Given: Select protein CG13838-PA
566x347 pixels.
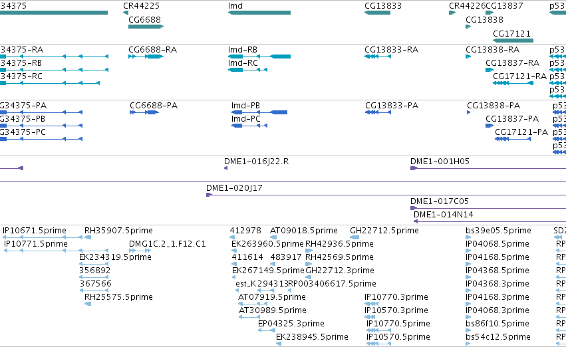Looking at the screenshot, I should [468, 112].
